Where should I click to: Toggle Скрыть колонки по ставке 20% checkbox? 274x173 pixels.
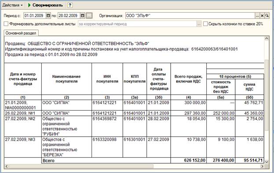(x=205, y=24)
